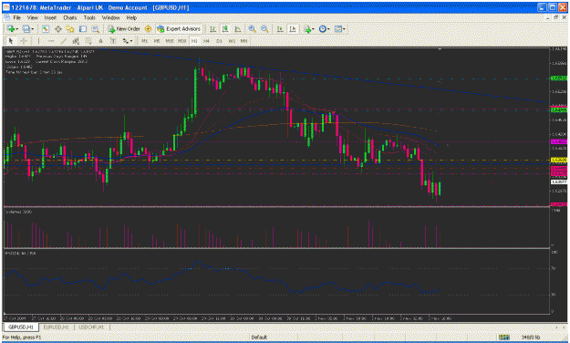Click the connection status bars icon

coord(504,338)
